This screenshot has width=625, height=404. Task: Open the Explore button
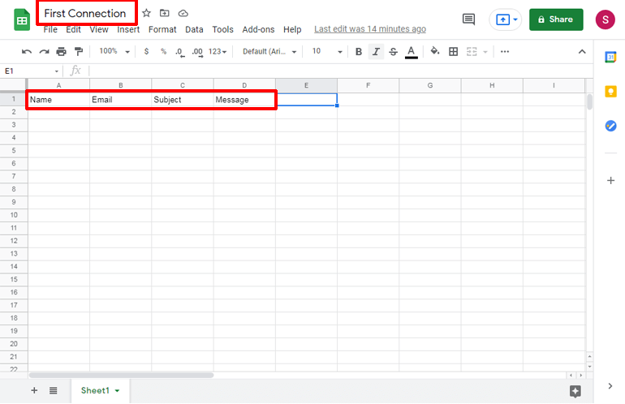[x=575, y=391]
